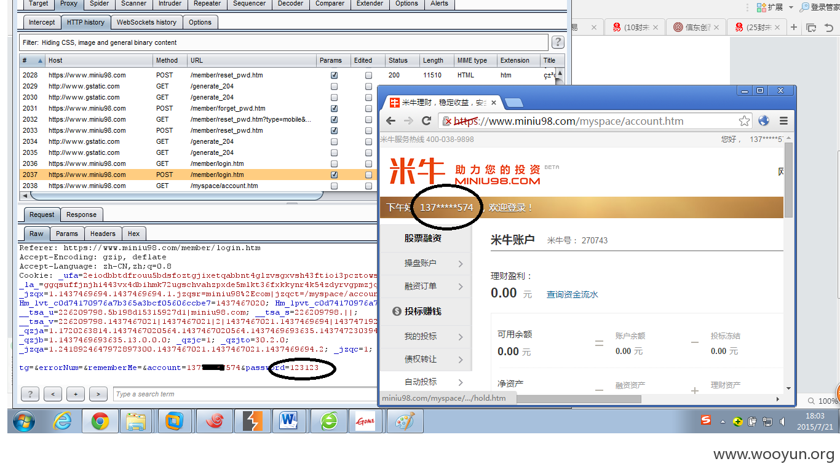Open Windows Start button
Image resolution: width=840 pixels, height=472 pixels.
(23, 421)
